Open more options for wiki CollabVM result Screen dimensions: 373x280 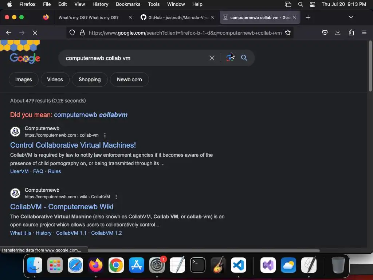[116, 197]
